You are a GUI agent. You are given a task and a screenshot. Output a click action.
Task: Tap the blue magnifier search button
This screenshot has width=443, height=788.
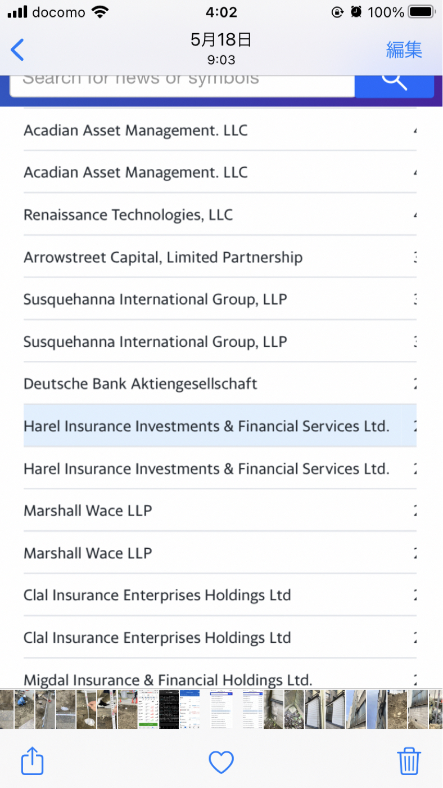point(394,82)
